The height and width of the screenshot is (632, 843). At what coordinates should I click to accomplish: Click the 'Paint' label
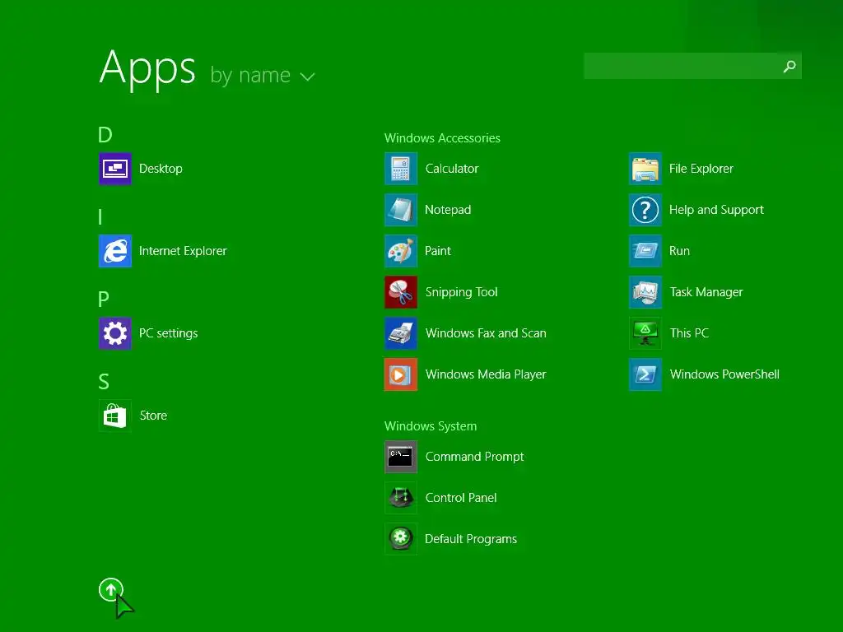coord(438,251)
